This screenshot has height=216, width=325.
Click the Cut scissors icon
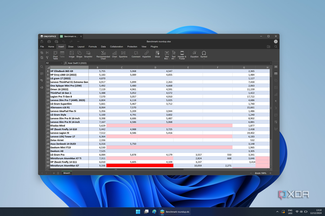47,53
